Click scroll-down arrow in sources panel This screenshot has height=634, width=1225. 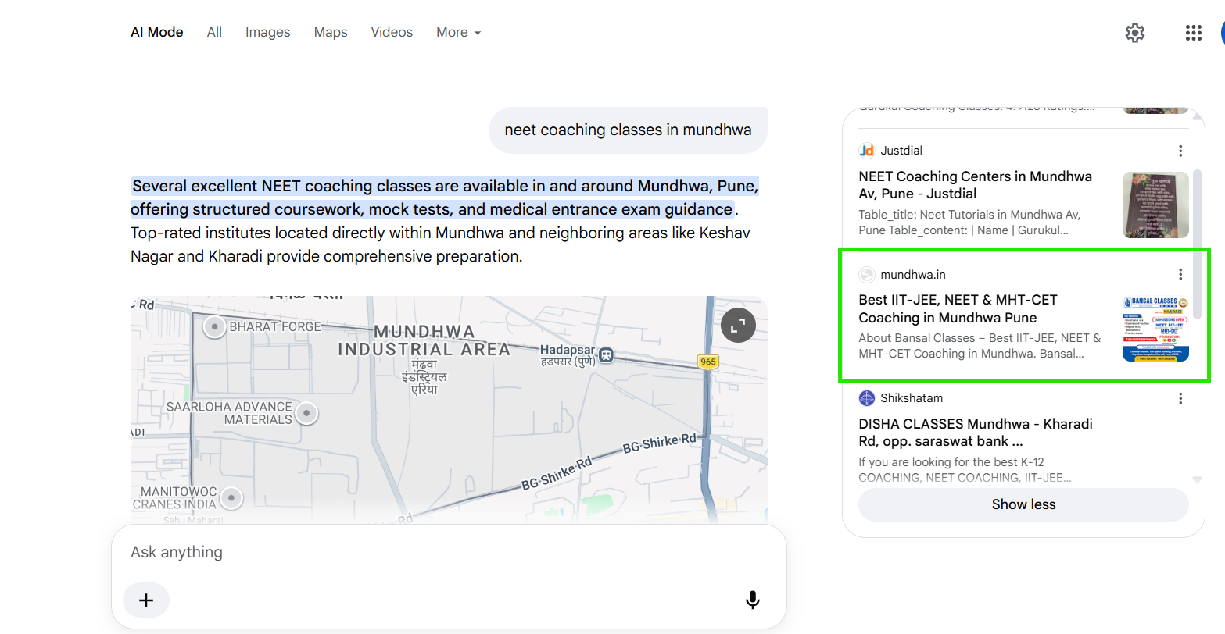pos(1198,481)
